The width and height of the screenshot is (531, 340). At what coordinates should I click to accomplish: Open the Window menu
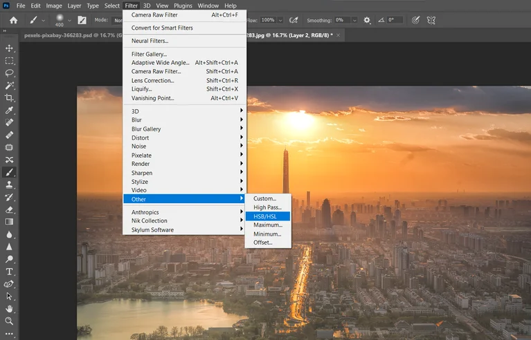(x=208, y=6)
